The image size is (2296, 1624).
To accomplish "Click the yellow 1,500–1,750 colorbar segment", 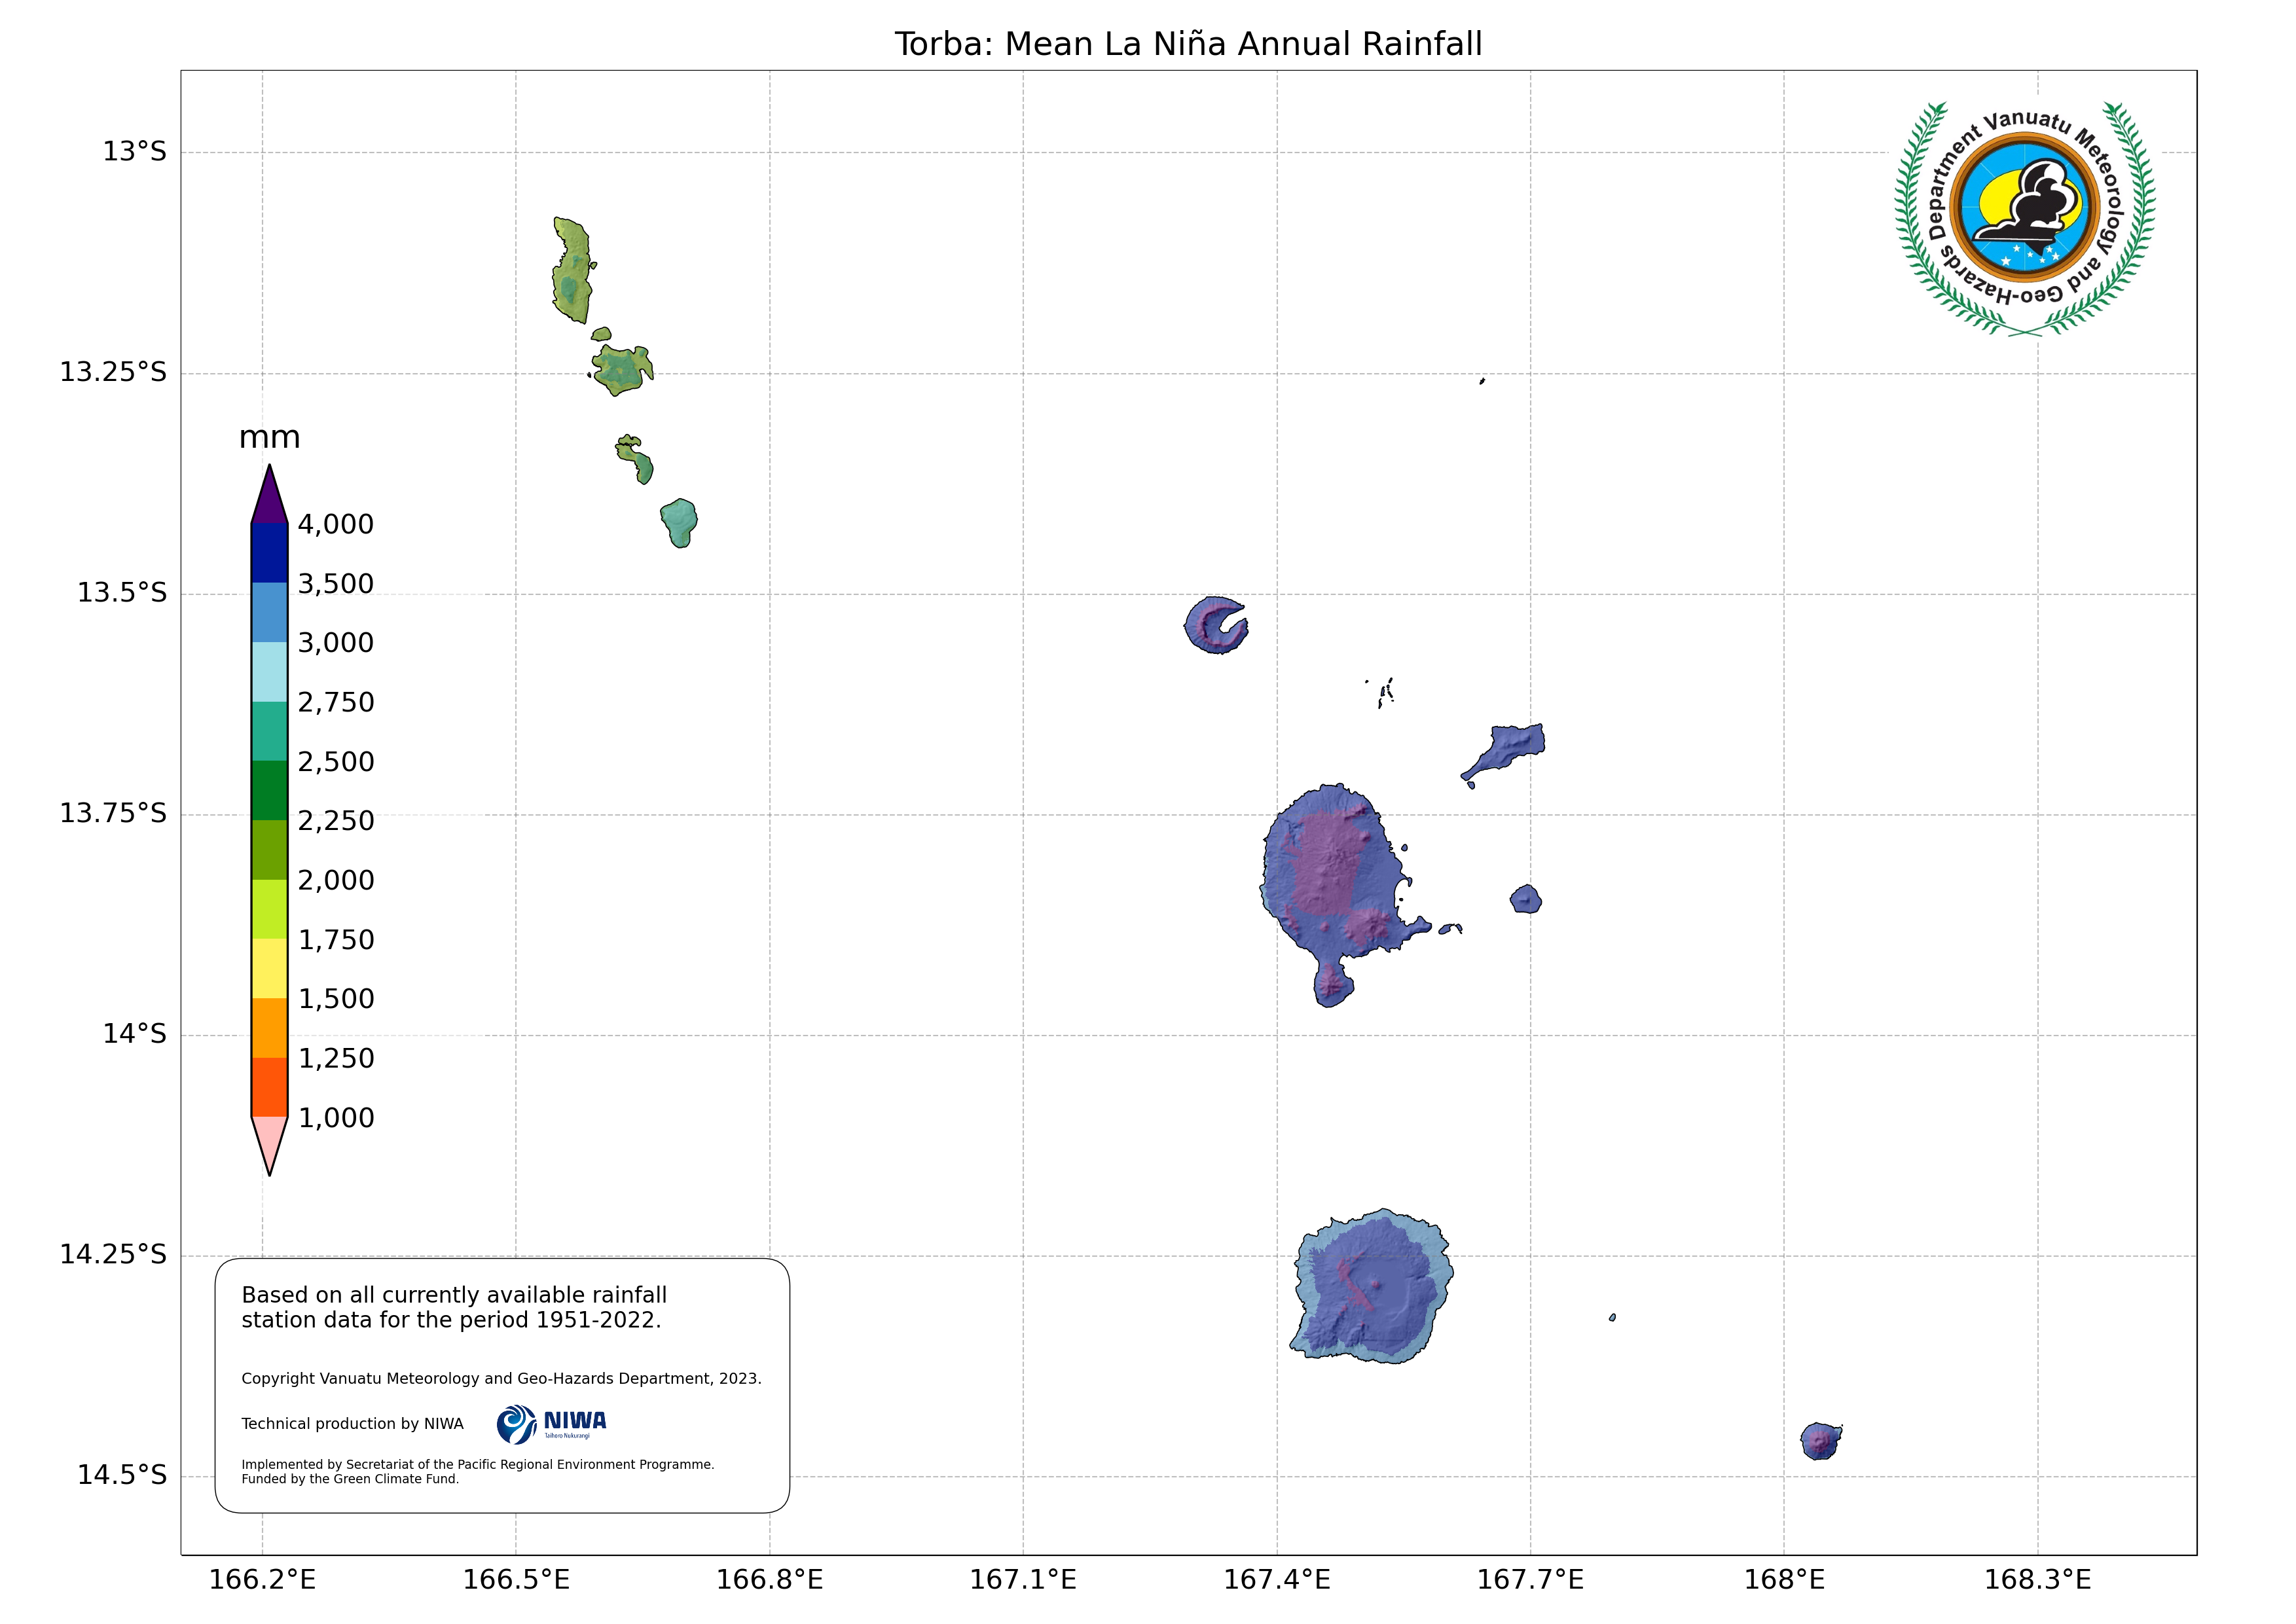I will click(x=269, y=968).
